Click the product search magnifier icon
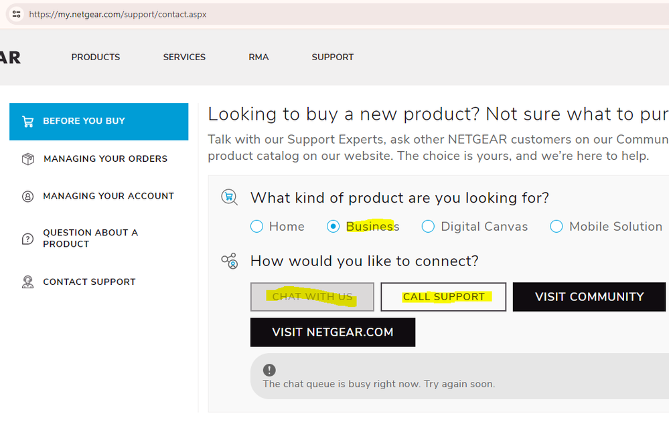Screen dimensions: 669x436 [x=230, y=197]
